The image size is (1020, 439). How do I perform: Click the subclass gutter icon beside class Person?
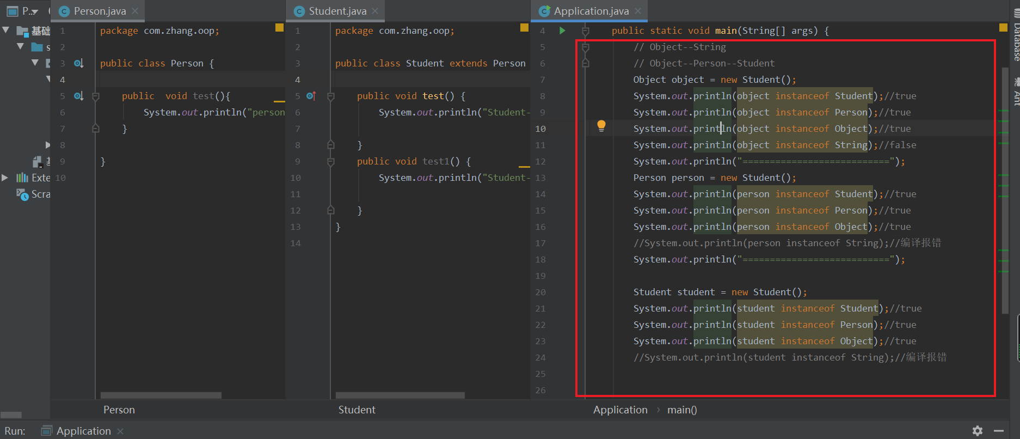[79, 63]
